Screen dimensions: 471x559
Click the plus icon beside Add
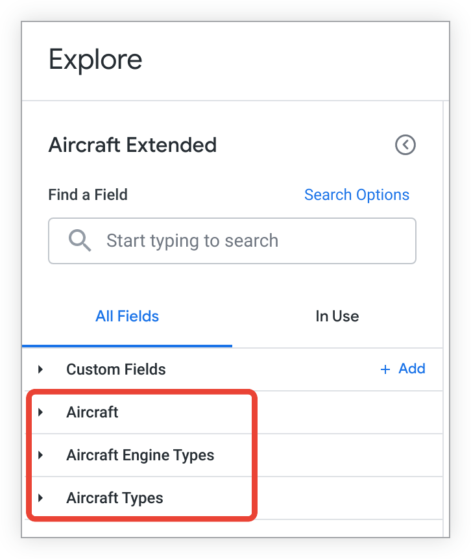coord(385,369)
